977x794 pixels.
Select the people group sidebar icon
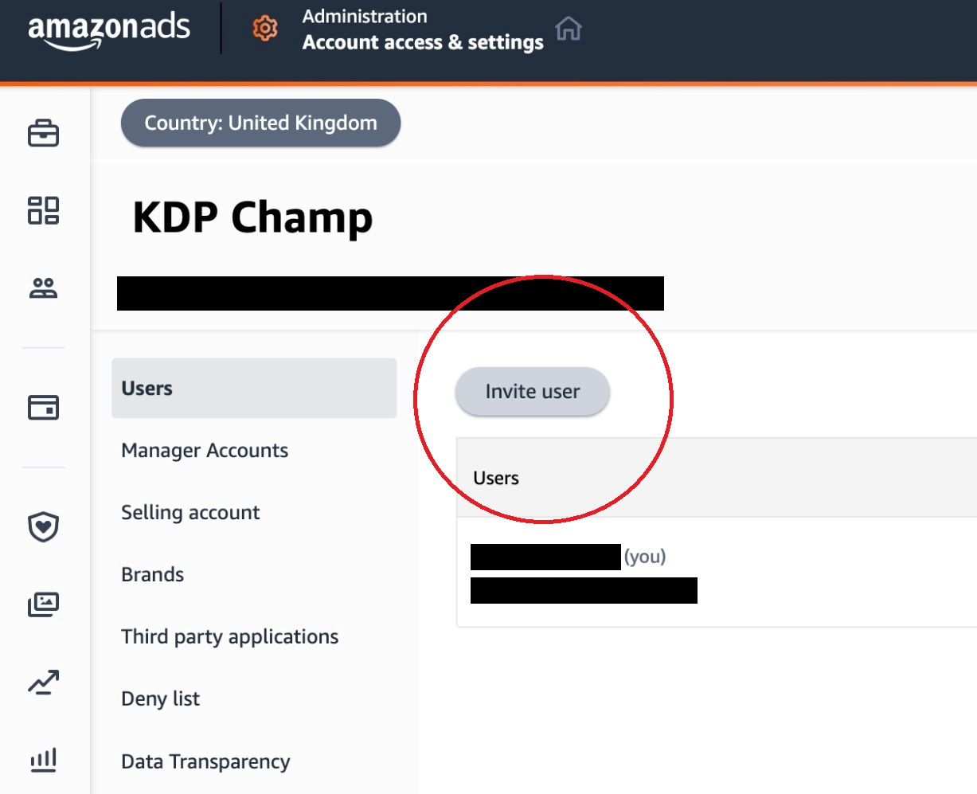coord(43,288)
